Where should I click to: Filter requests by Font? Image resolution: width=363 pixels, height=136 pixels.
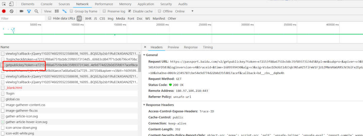click(131, 18)
